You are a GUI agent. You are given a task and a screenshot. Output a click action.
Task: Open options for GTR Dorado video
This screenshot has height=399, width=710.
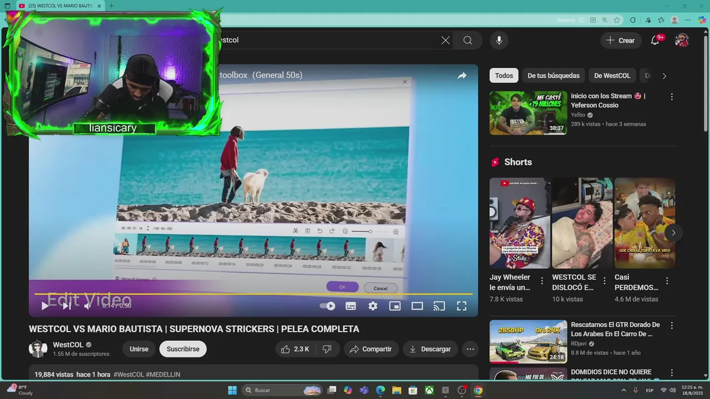click(x=672, y=326)
